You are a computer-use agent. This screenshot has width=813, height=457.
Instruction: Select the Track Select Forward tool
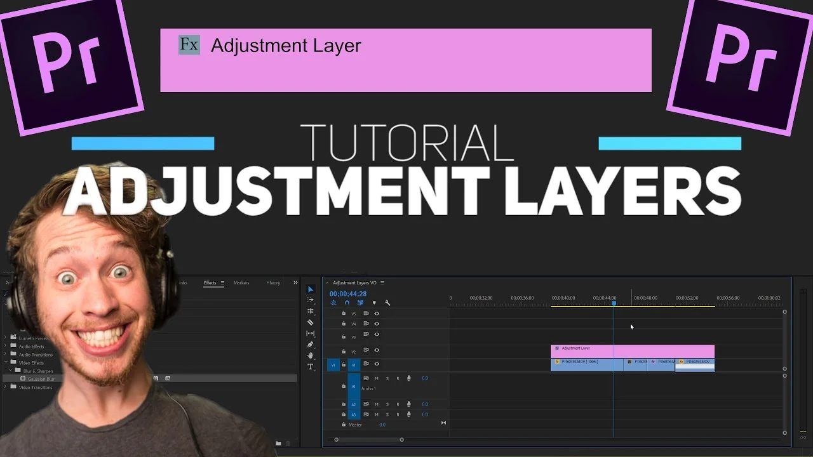[x=311, y=300]
